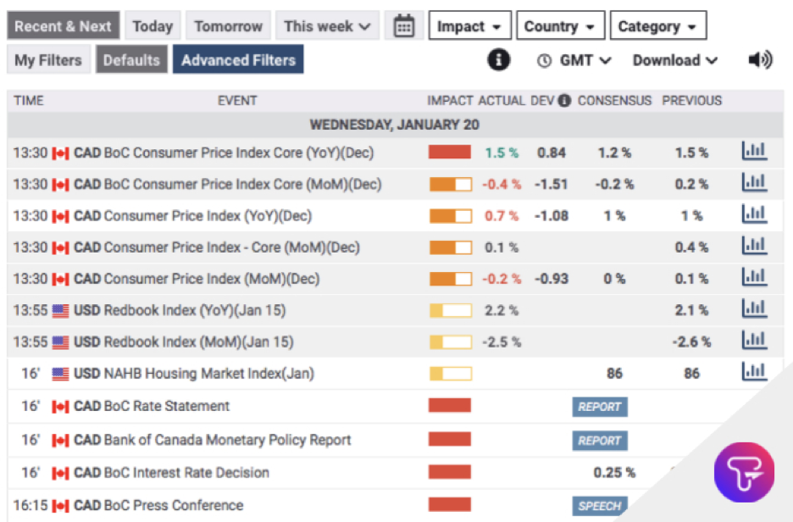This screenshot has width=793, height=522.
Task: Click the -0.4 % actual value
Action: [502, 184]
